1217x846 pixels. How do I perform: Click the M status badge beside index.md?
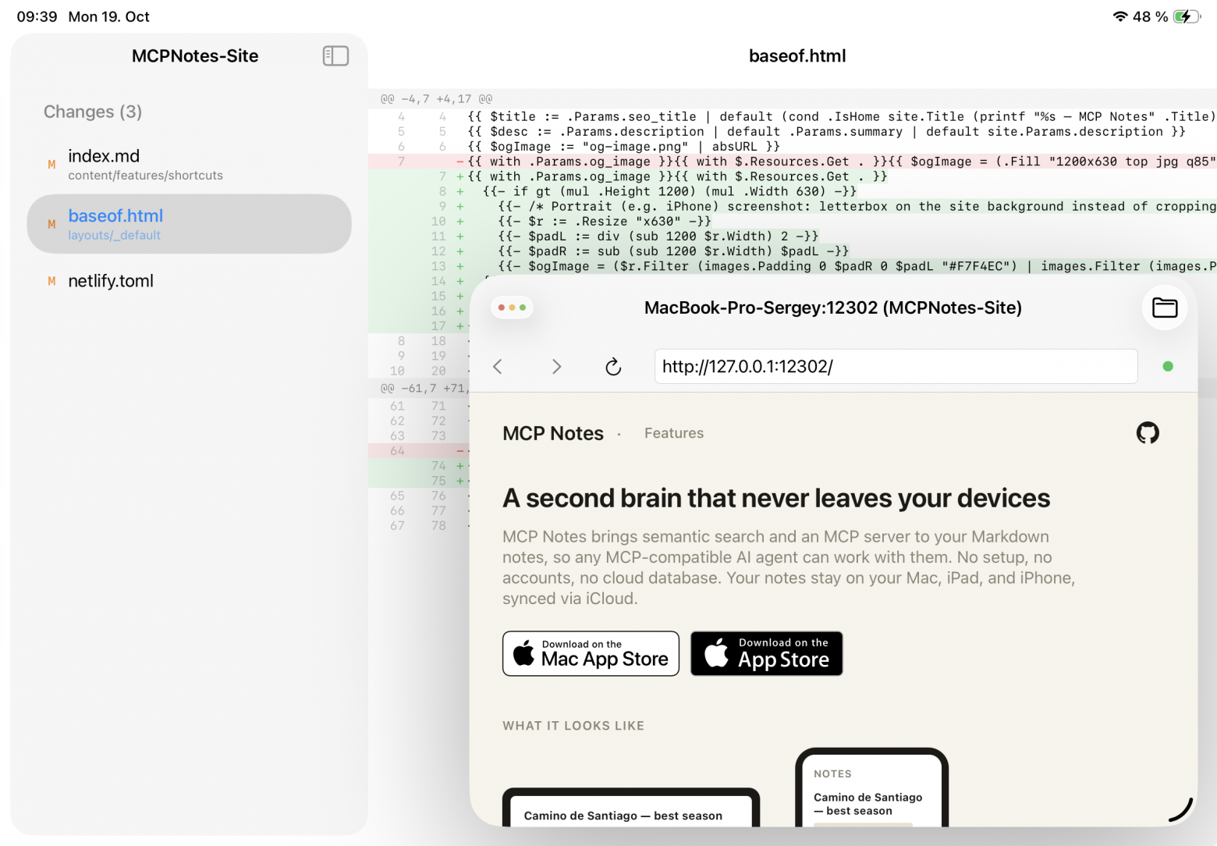[51, 165]
